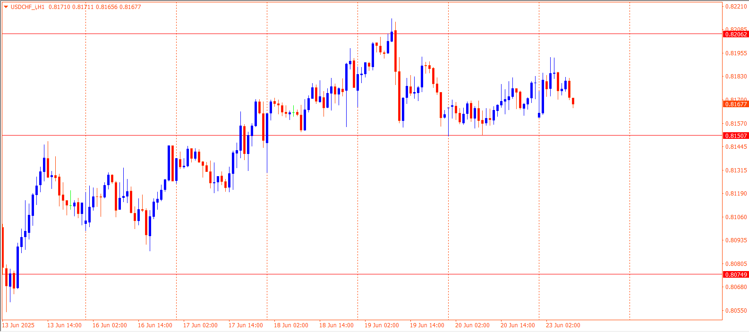Click the USDCHF_i,H1 chart title text
Image resolution: width=749 pixels, height=332 pixels.
[27, 7]
